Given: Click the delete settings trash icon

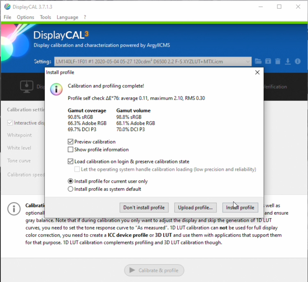Looking at the screenshot, I should point(278,62).
